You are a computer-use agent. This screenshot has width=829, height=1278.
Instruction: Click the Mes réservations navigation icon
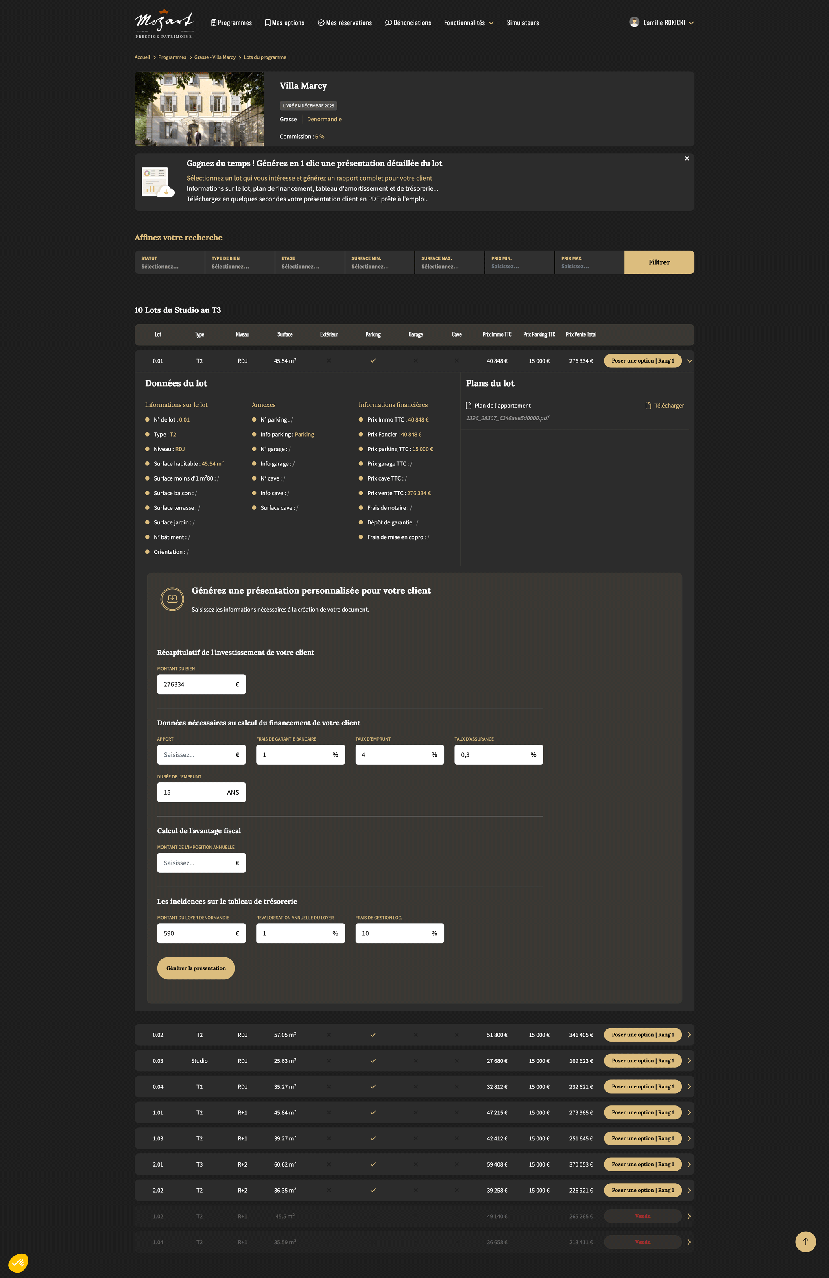click(x=323, y=22)
